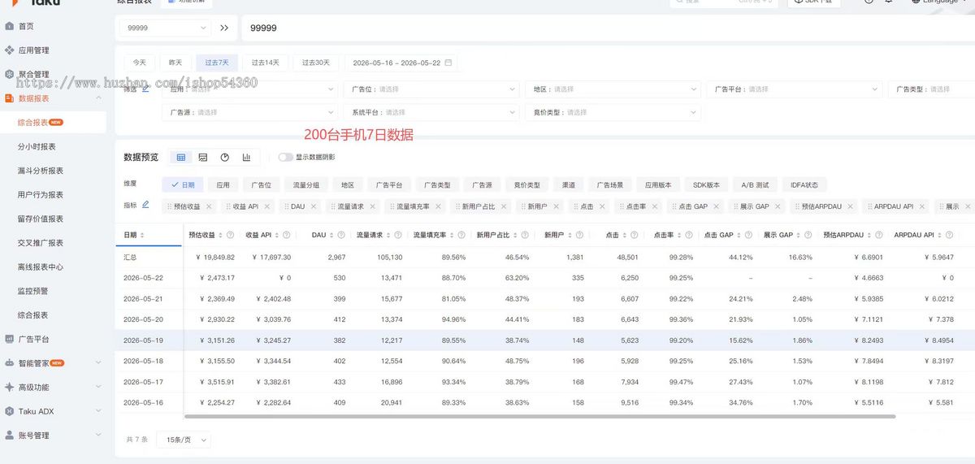Viewport: 975px width, 464px height.
Task: Open 分小时报表 in sidebar
Action: [37, 146]
